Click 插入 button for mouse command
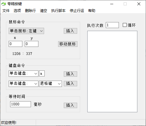This screenshot has width=146, height=126. click(x=70, y=31)
